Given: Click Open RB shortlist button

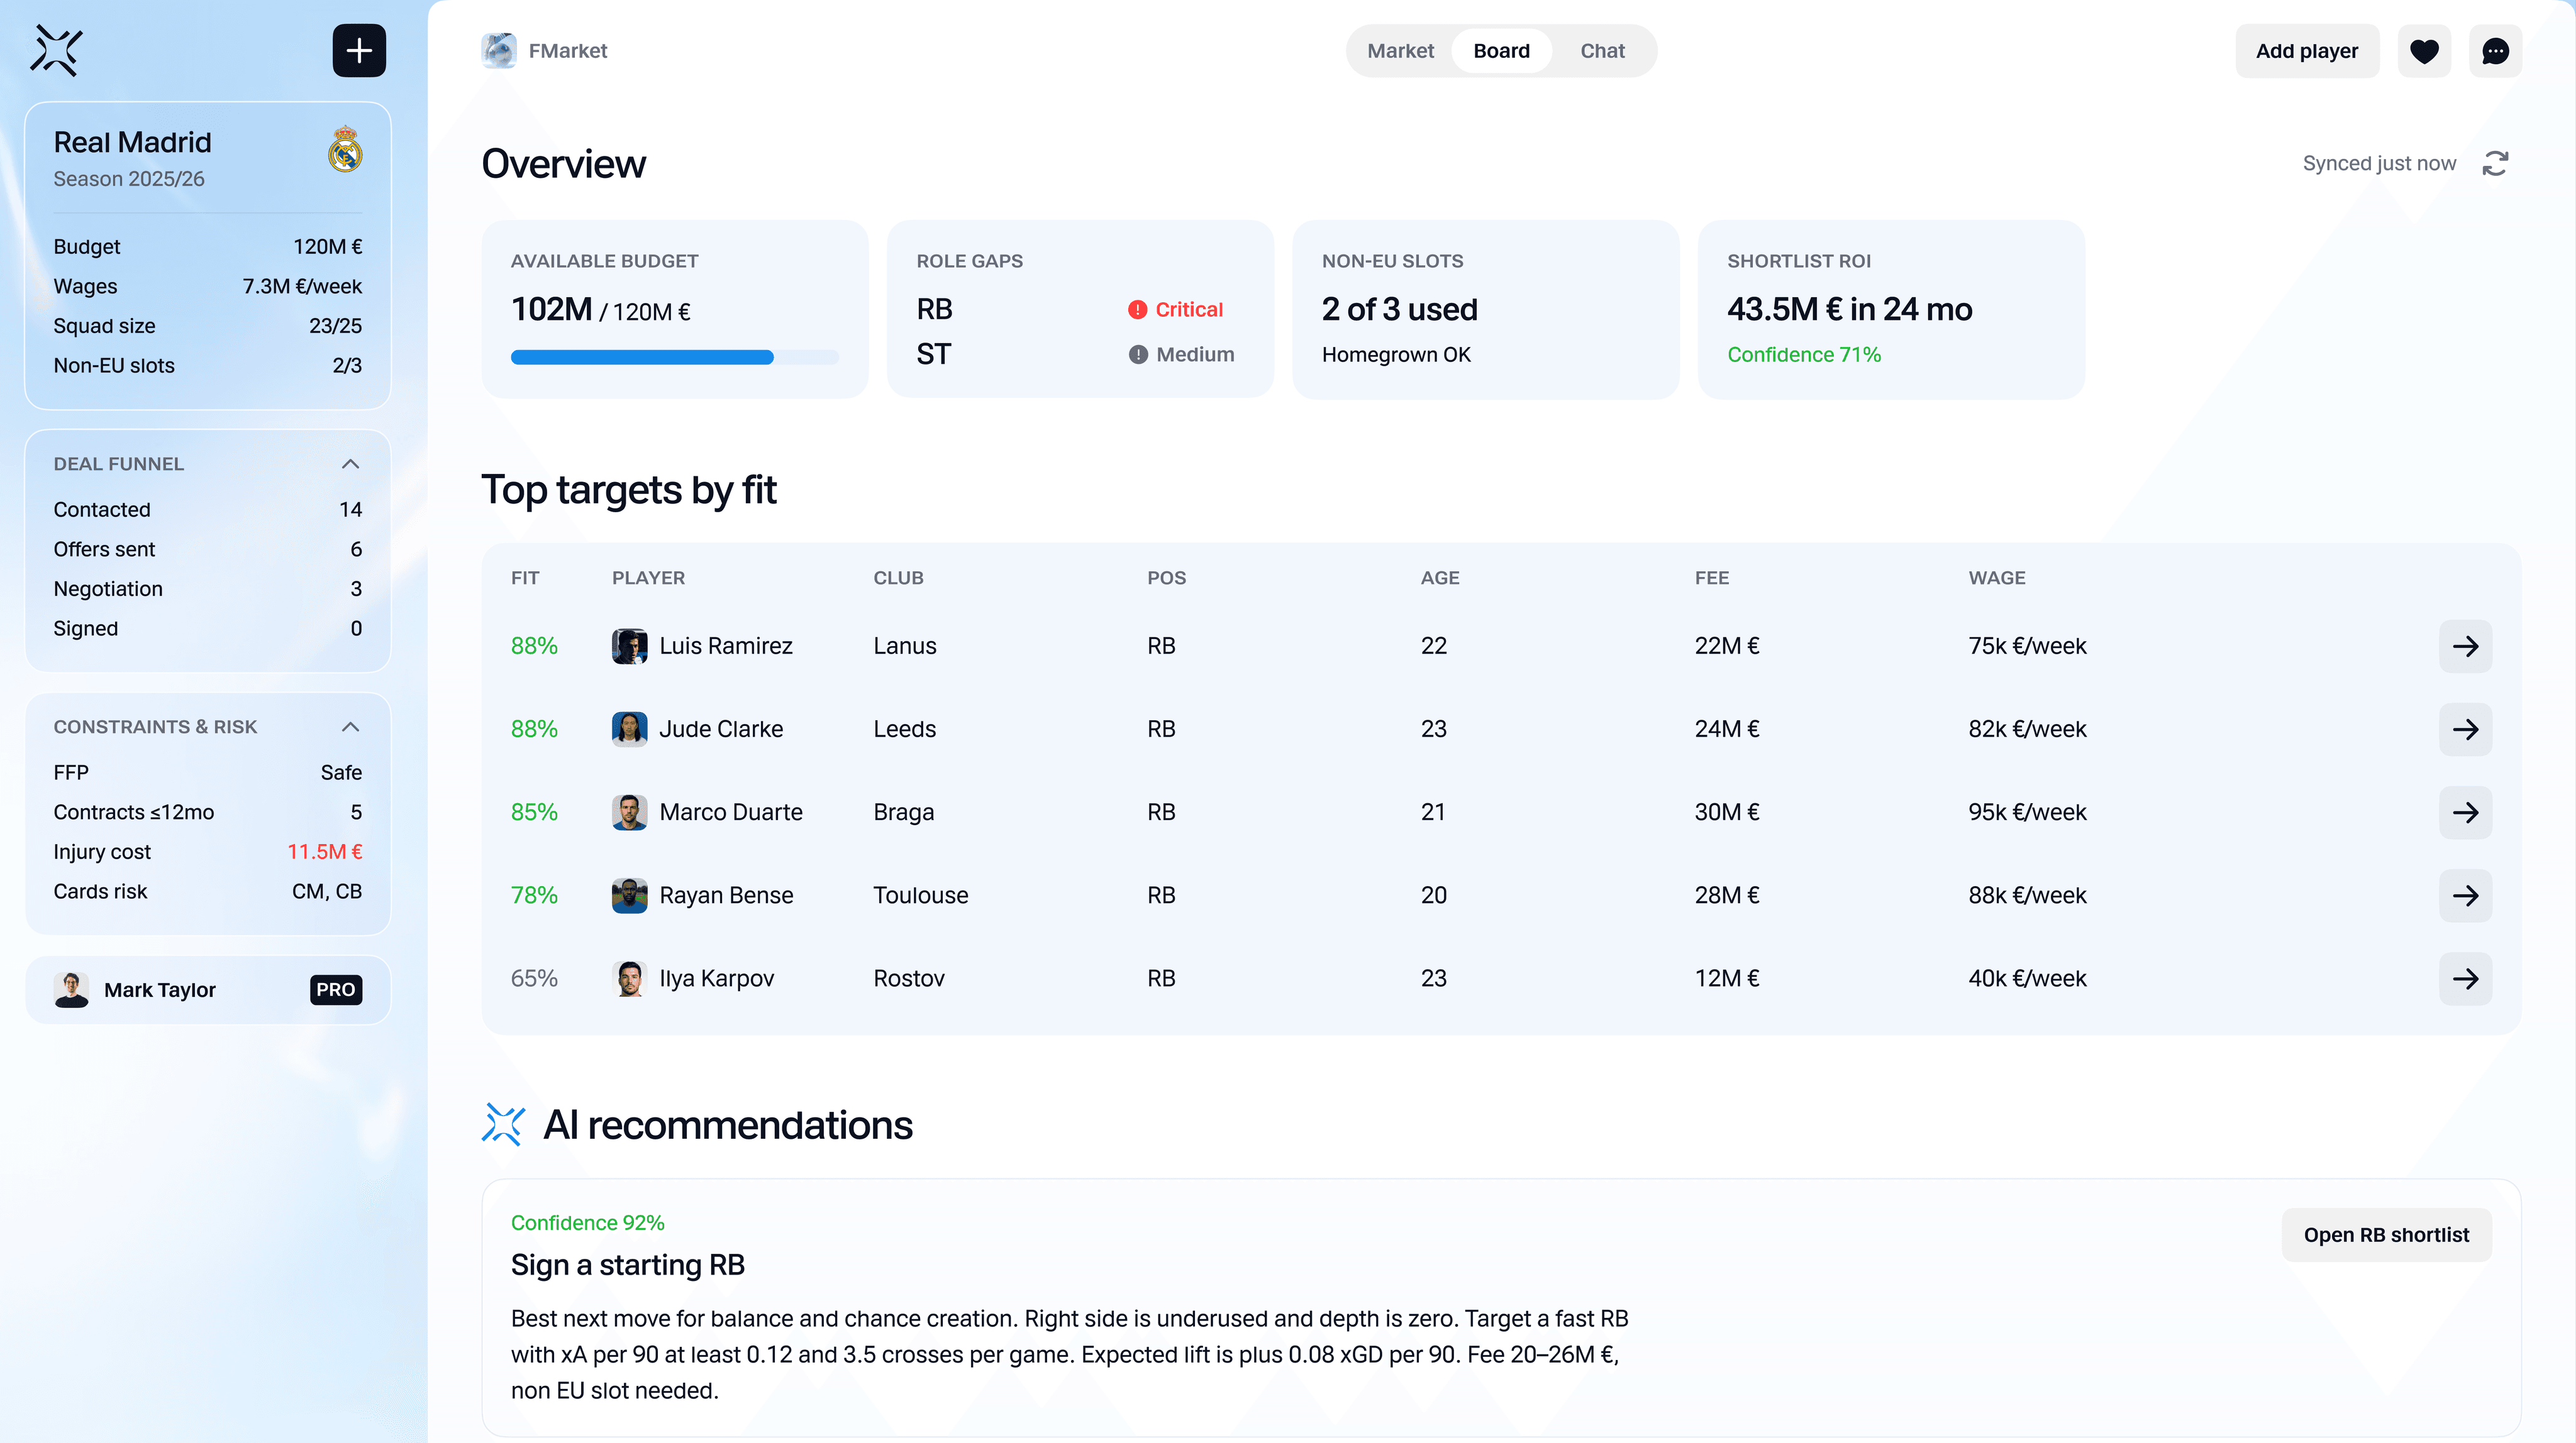Looking at the screenshot, I should (x=2385, y=1235).
